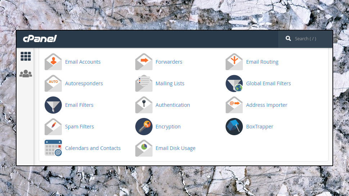Click the Calendars and Contacts calendar icon
The height and width of the screenshot is (196, 349).
pyautogui.click(x=53, y=148)
